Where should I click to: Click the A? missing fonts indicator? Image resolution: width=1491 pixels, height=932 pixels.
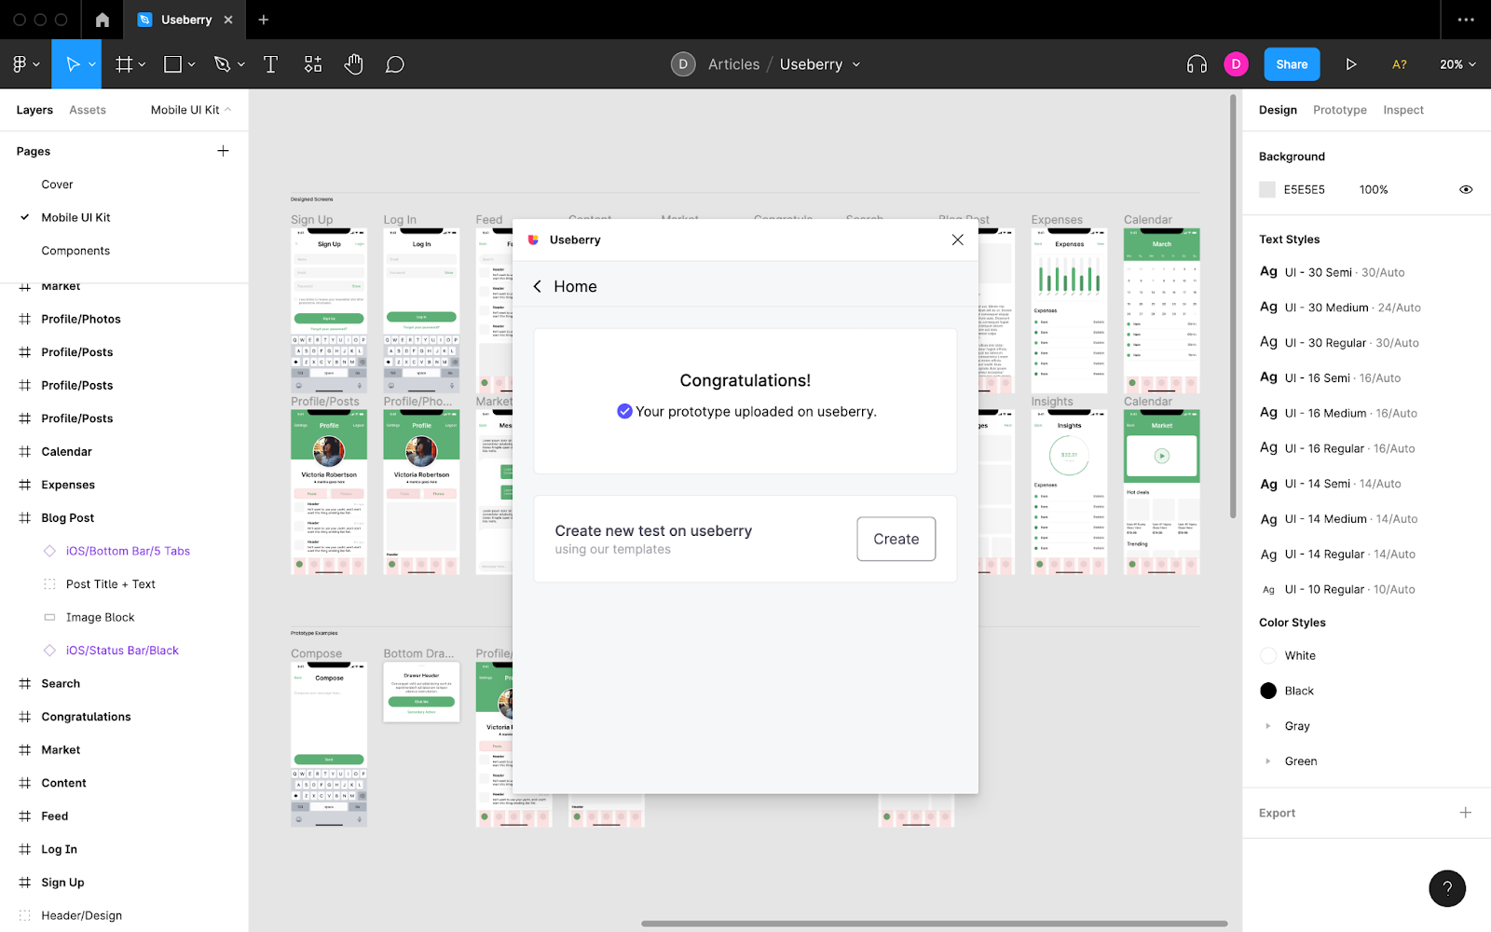coord(1399,64)
